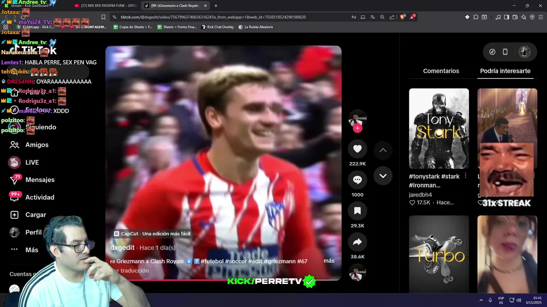Open the get app phone icon in header

click(x=505, y=52)
